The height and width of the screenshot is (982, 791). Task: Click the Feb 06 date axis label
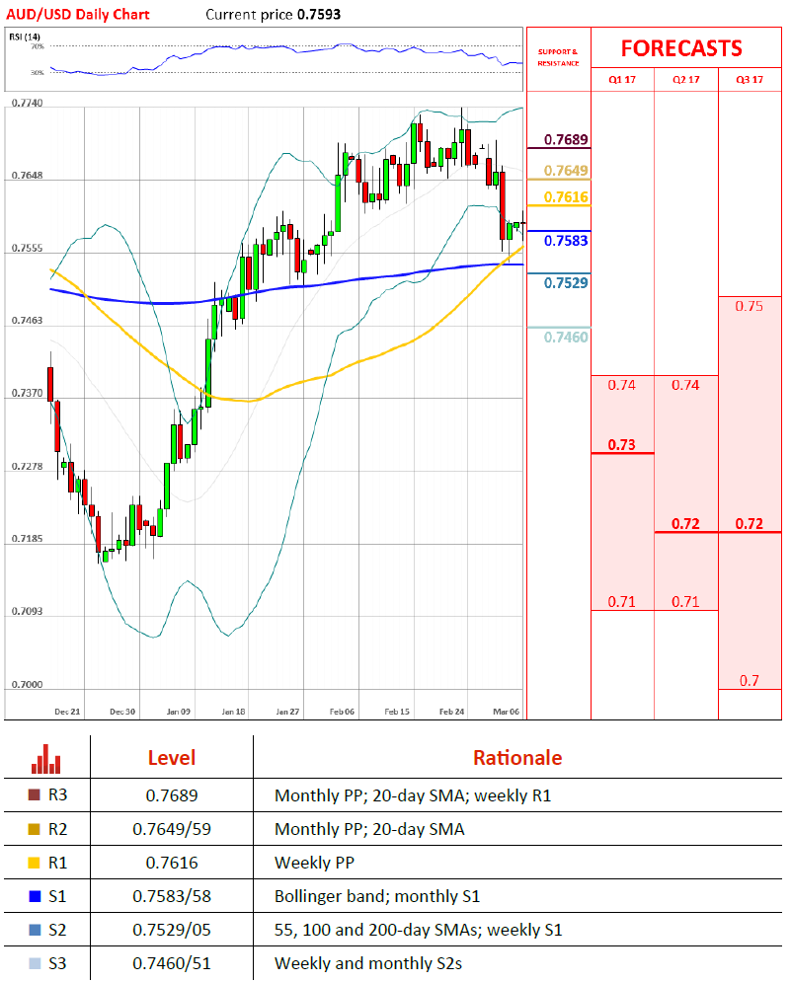(x=343, y=712)
